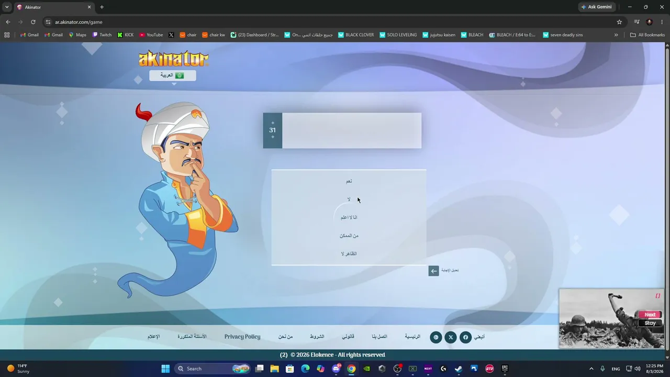Open the ENG keyboard language switcher
This screenshot has height=377, width=670.
[x=616, y=369]
